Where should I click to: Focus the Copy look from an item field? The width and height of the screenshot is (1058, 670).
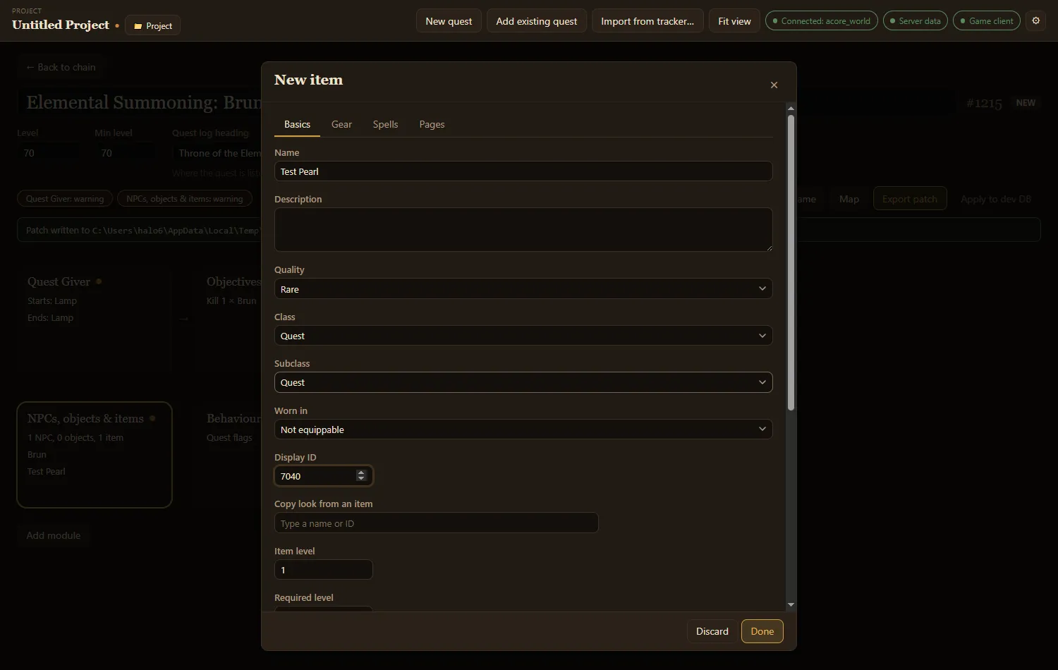coord(436,523)
